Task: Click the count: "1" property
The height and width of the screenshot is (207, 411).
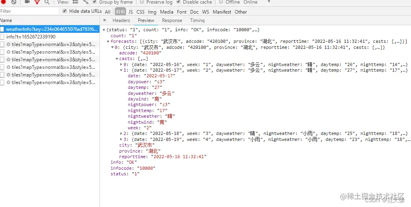Action: click(x=124, y=36)
